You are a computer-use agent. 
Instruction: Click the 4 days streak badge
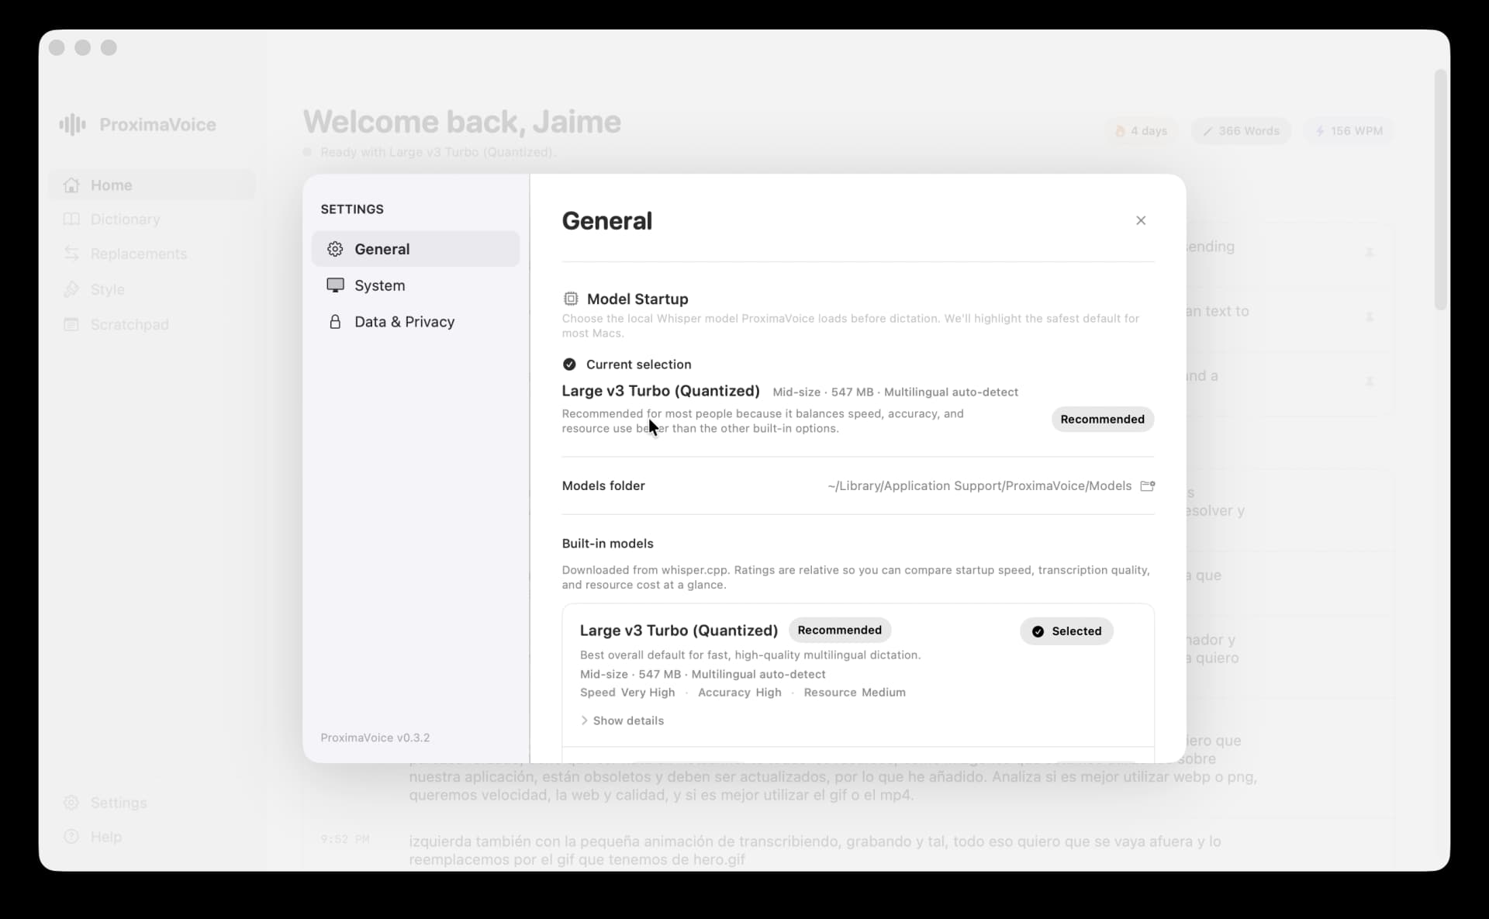click(x=1142, y=131)
